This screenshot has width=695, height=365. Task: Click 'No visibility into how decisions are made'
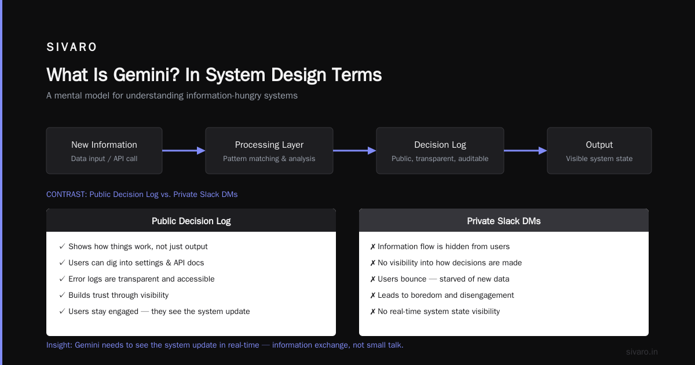446,262
